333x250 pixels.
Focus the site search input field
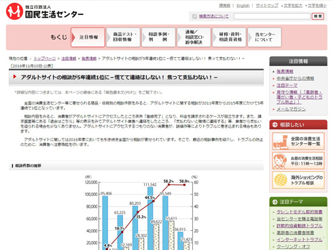(272, 16)
